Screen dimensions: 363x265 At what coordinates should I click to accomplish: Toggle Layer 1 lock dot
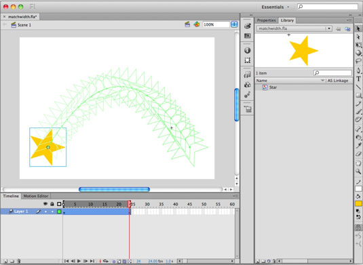52,211
